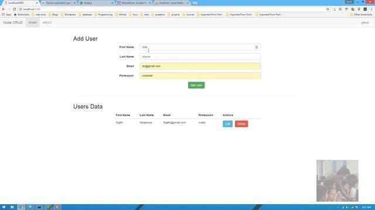The height and width of the screenshot is (210, 375).
Task: Click the Apps shortcut in bookmarks bar
Action: pos(6,15)
